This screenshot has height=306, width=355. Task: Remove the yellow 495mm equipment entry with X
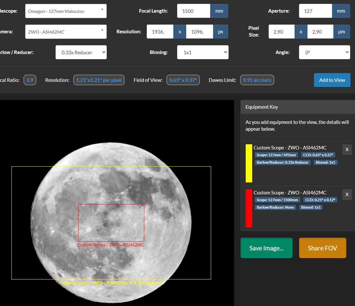pyautogui.click(x=347, y=149)
